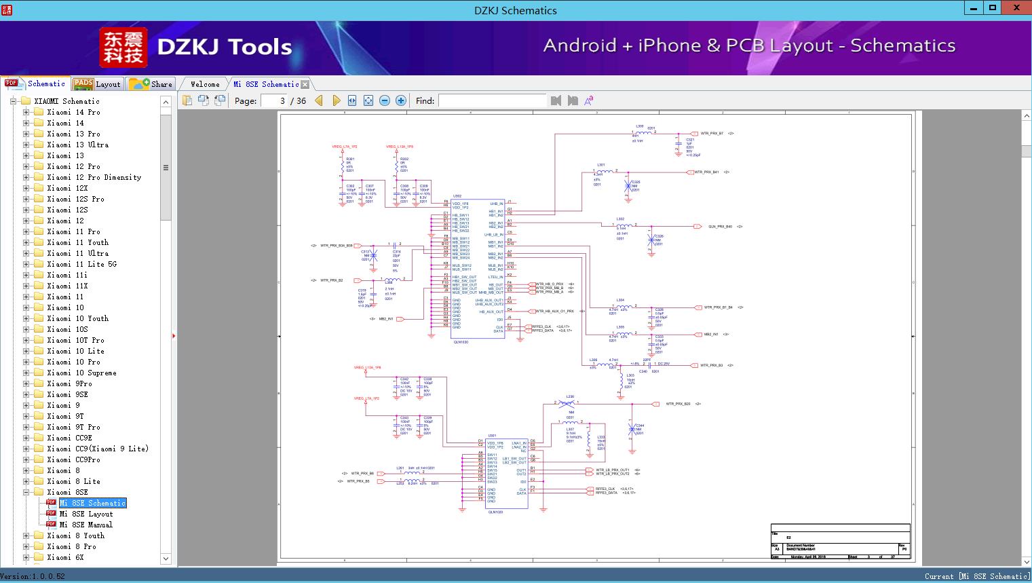Viewport: 1032px width, 583px height.
Task: Close the Mi 8SE Schematic tab
Action: (305, 84)
